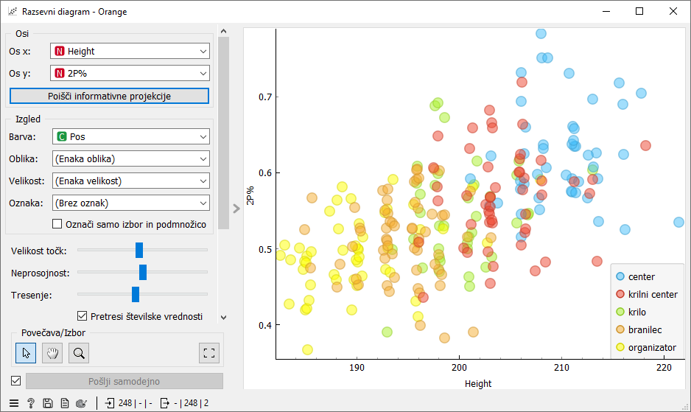Select the arrow selection tool
Screen dimensions: 691x412
(x=27, y=353)
